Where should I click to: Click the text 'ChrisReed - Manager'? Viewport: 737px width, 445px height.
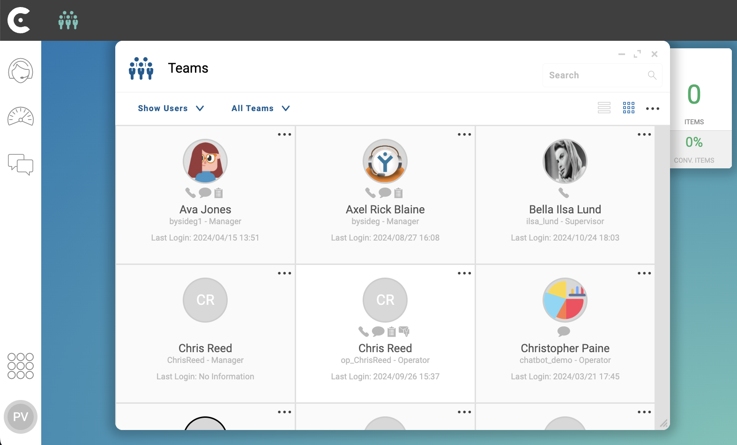tap(205, 360)
